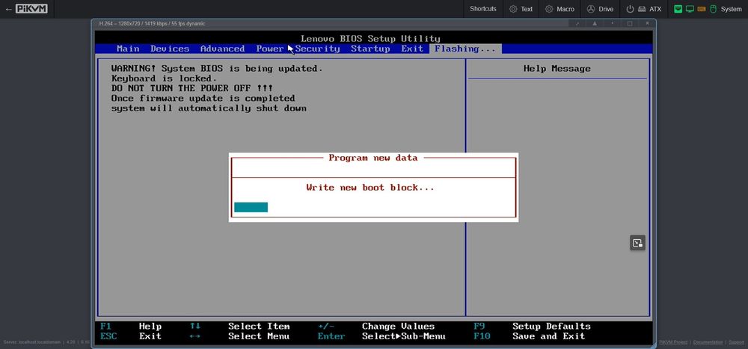
Task: Select the Devices tab in BIOS
Action: pyautogui.click(x=170, y=49)
